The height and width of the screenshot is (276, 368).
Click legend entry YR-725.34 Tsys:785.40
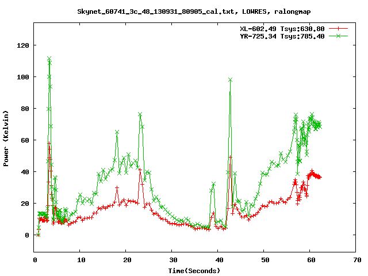tap(282, 36)
